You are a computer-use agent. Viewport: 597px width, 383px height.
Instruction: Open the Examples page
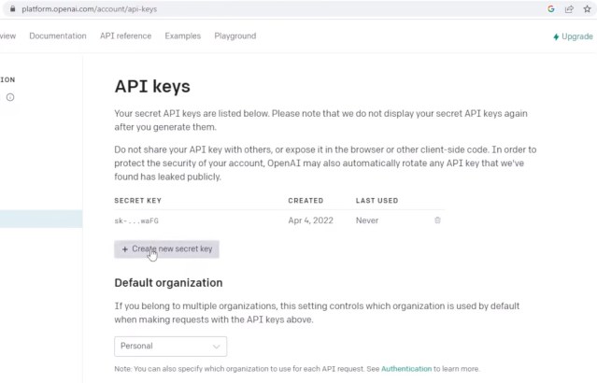[183, 36]
